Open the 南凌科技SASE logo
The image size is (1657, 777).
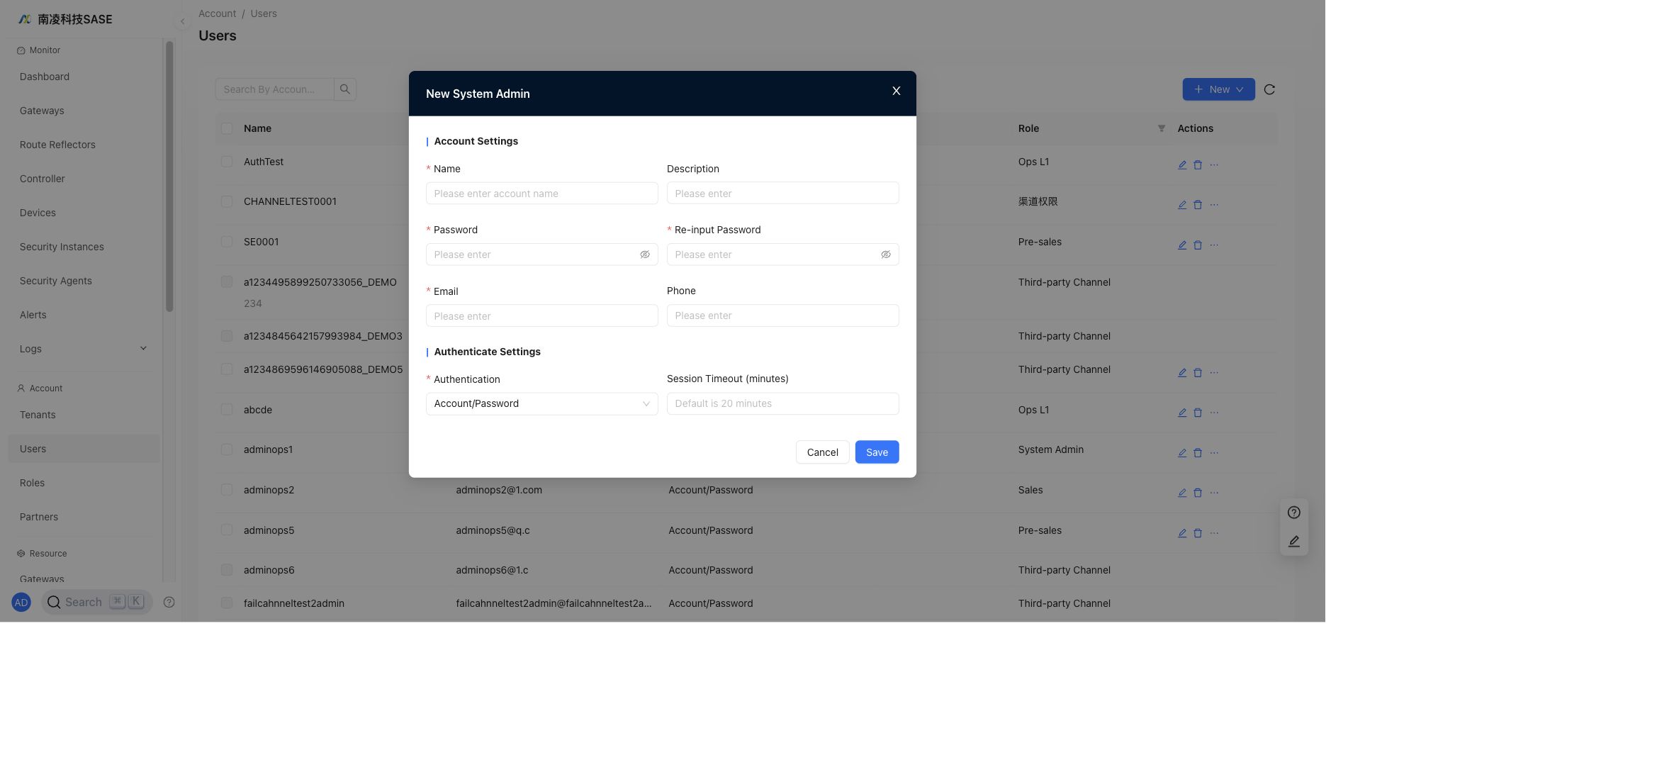coord(65,19)
